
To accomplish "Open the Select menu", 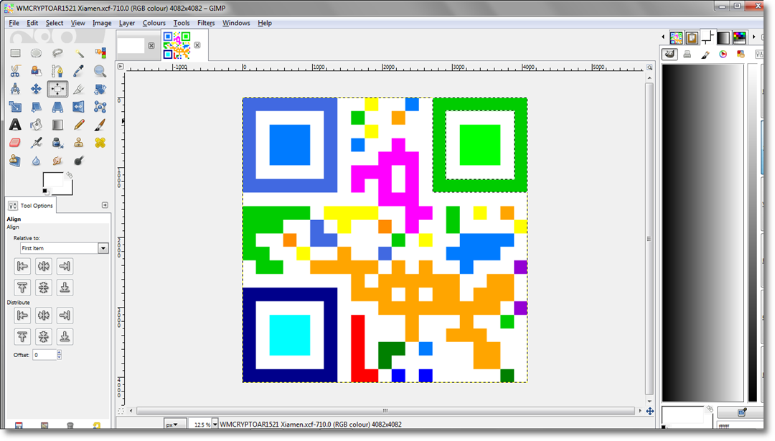I will (55, 23).
